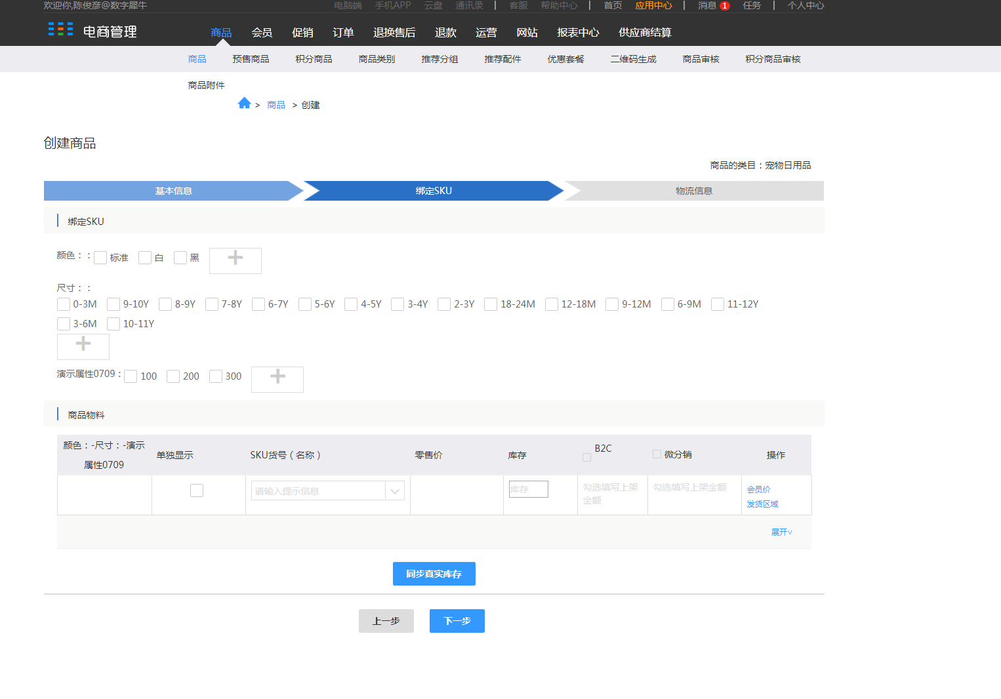Image resolution: width=1001 pixels, height=699 pixels.
Task: Open the 退换售后 main menu
Action: point(394,32)
